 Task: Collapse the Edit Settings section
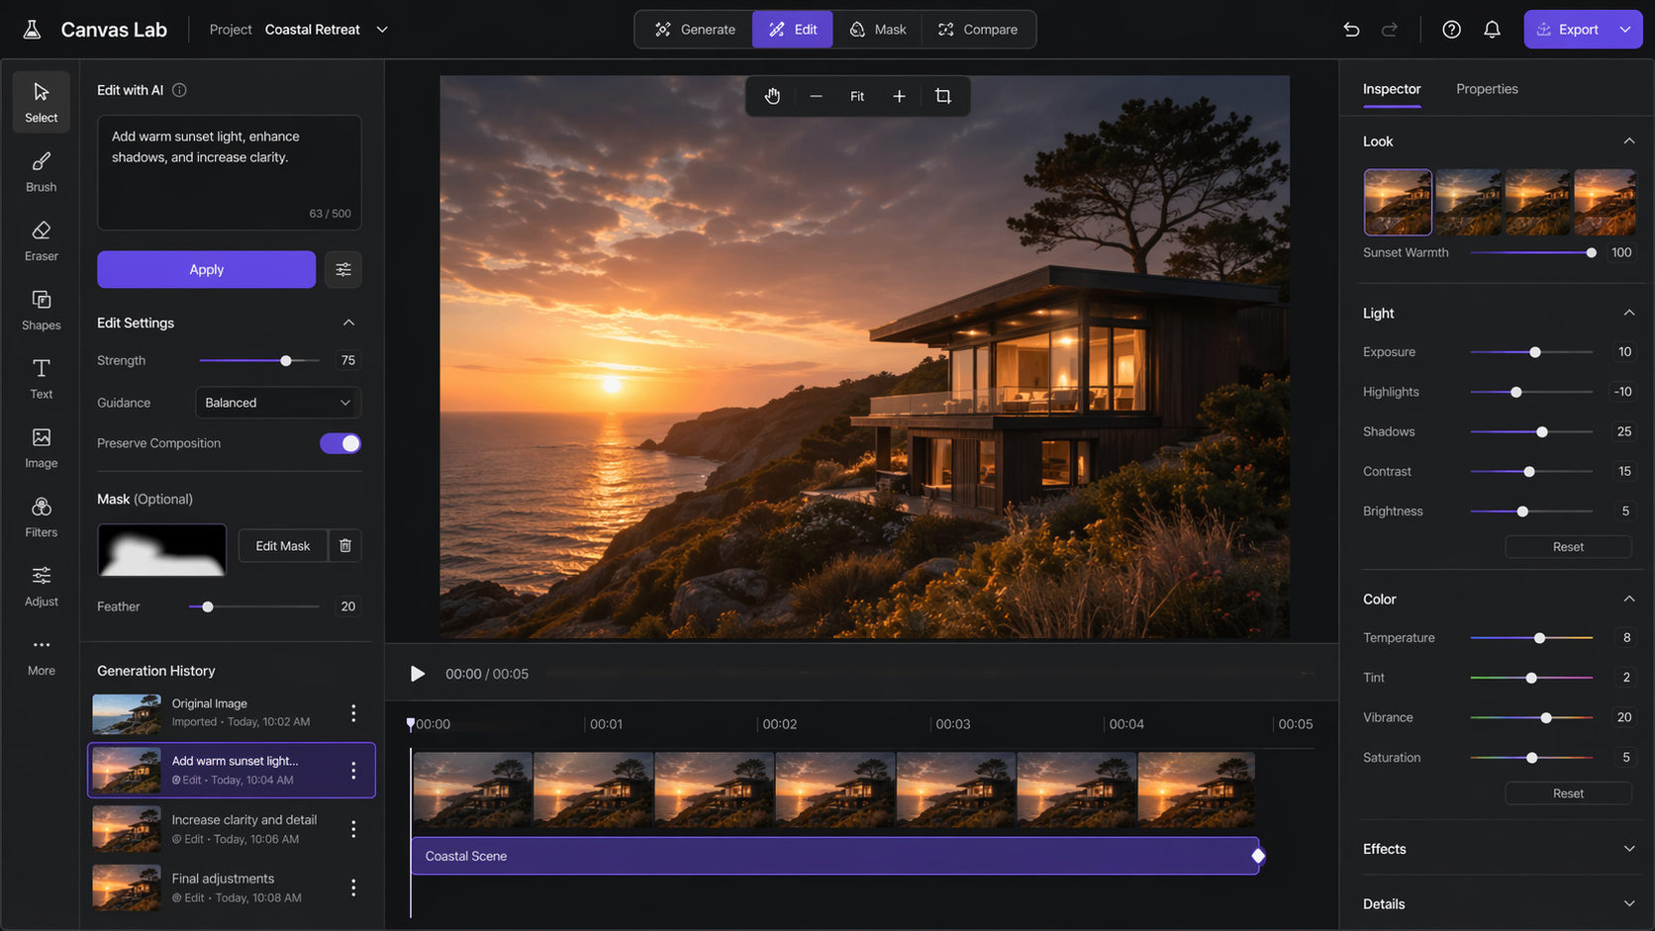[x=348, y=323]
